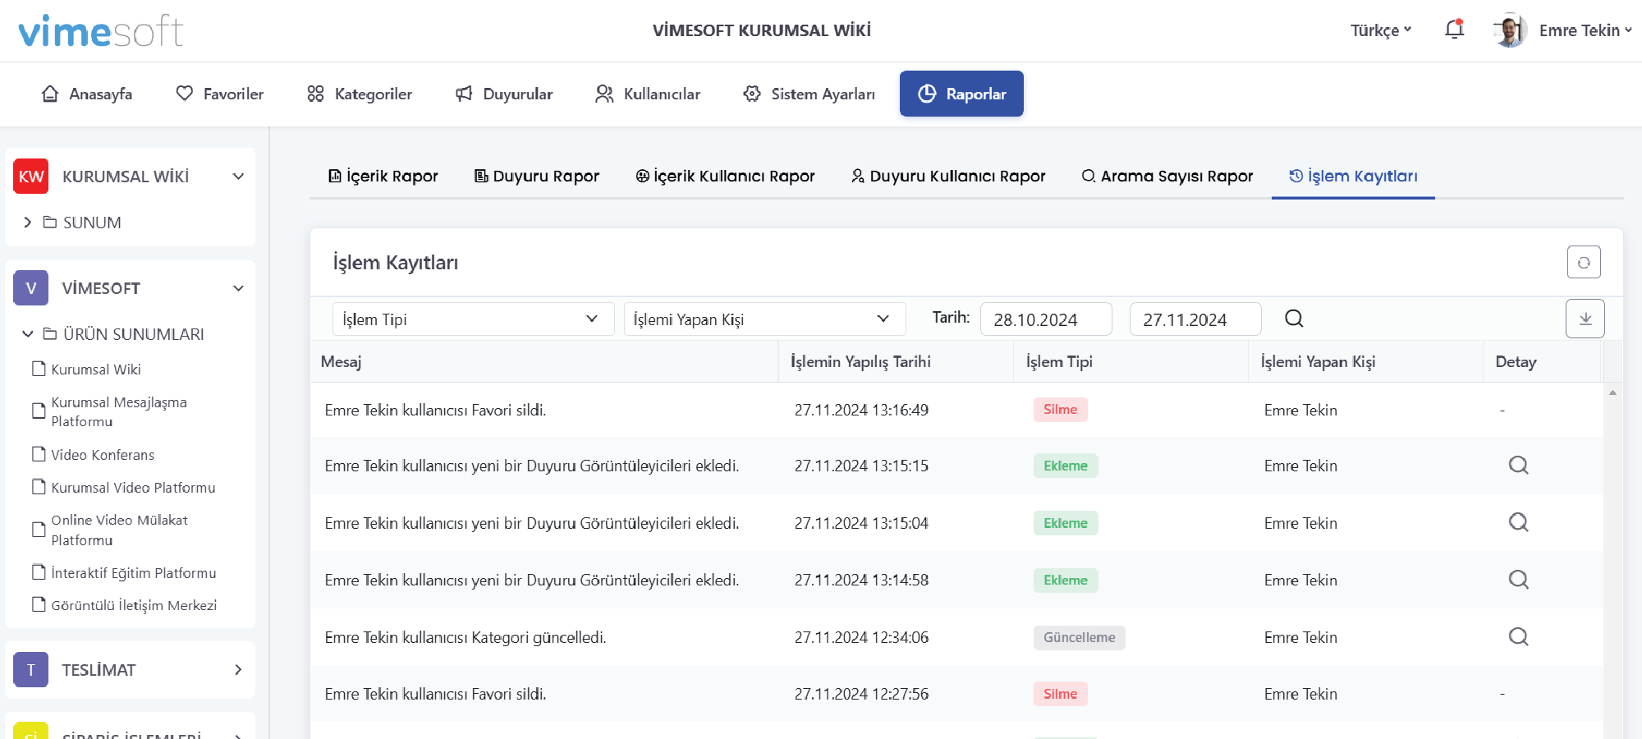Expand the SUNUM folder
1642x739 pixels.
[27, 223]
